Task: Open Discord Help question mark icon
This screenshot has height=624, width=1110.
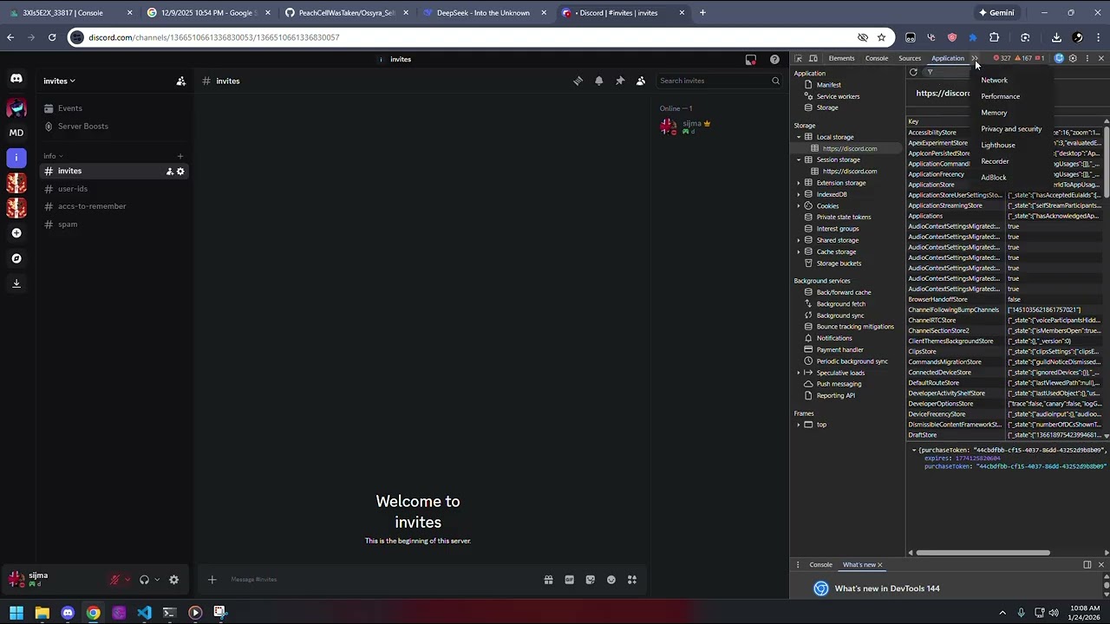Action: pyautogui.click(x=774, y=60)
